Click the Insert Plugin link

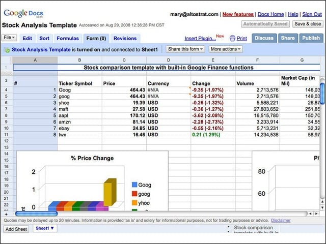coord(200,39)
